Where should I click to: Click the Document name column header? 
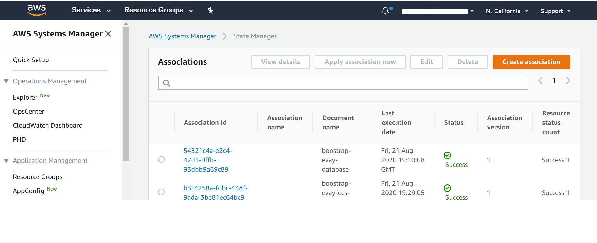pyautogui.click(x=338, y=123)
